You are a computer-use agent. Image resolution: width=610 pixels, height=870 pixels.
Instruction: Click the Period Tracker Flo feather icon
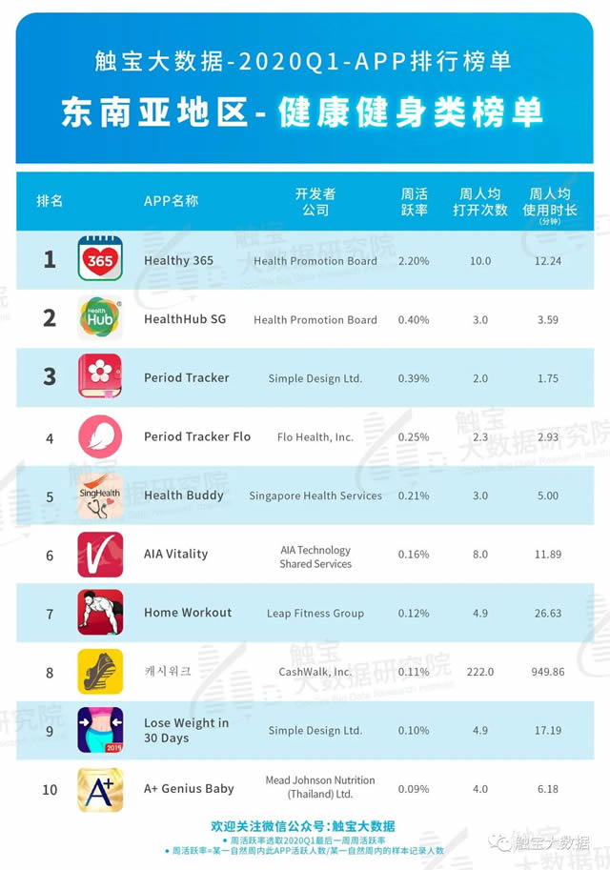point(100,436)
